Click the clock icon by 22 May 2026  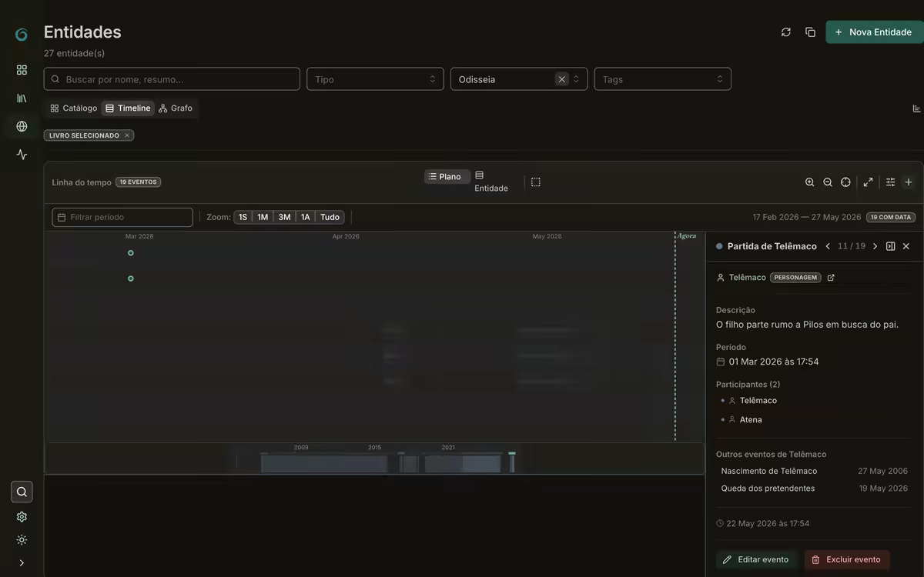(720, 524)
